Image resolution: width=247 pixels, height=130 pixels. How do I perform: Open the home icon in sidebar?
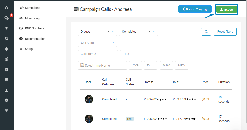click(x=7, y=8)
